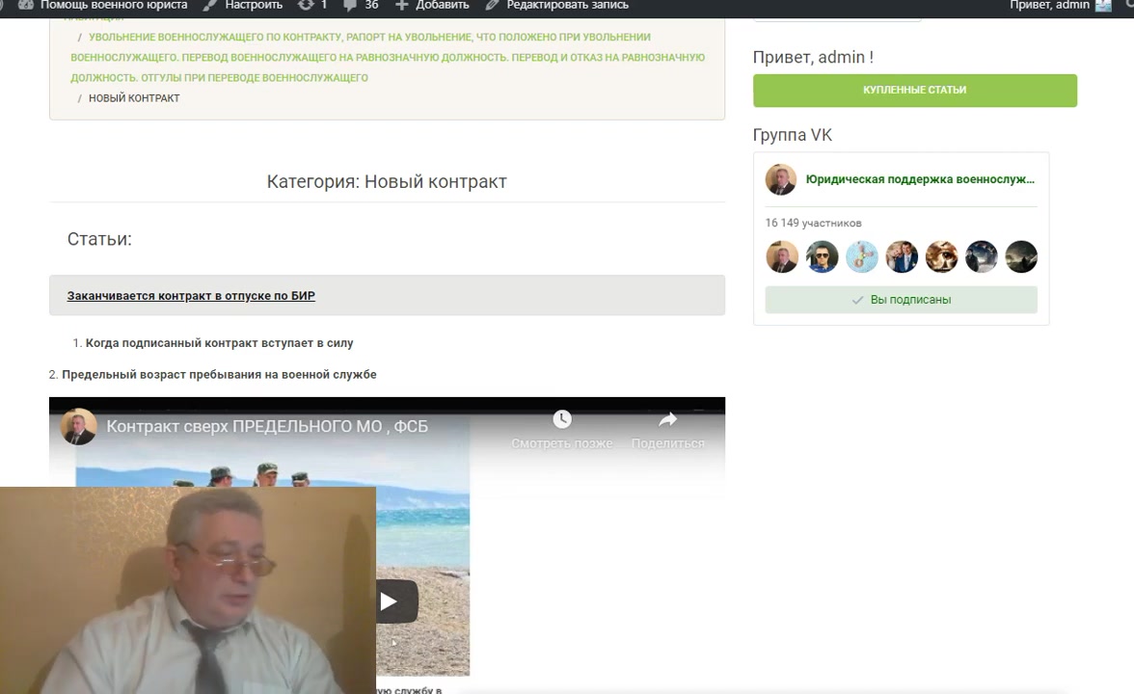Viewport: 1134px width, 694px height.
Task: Click the YouTube channel avatar in video header
Action: click(79, 426)
